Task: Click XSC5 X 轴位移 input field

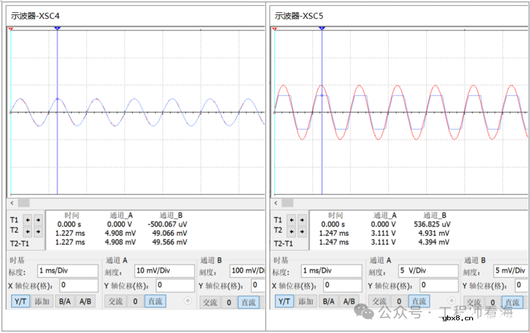Action: [343, 285]
